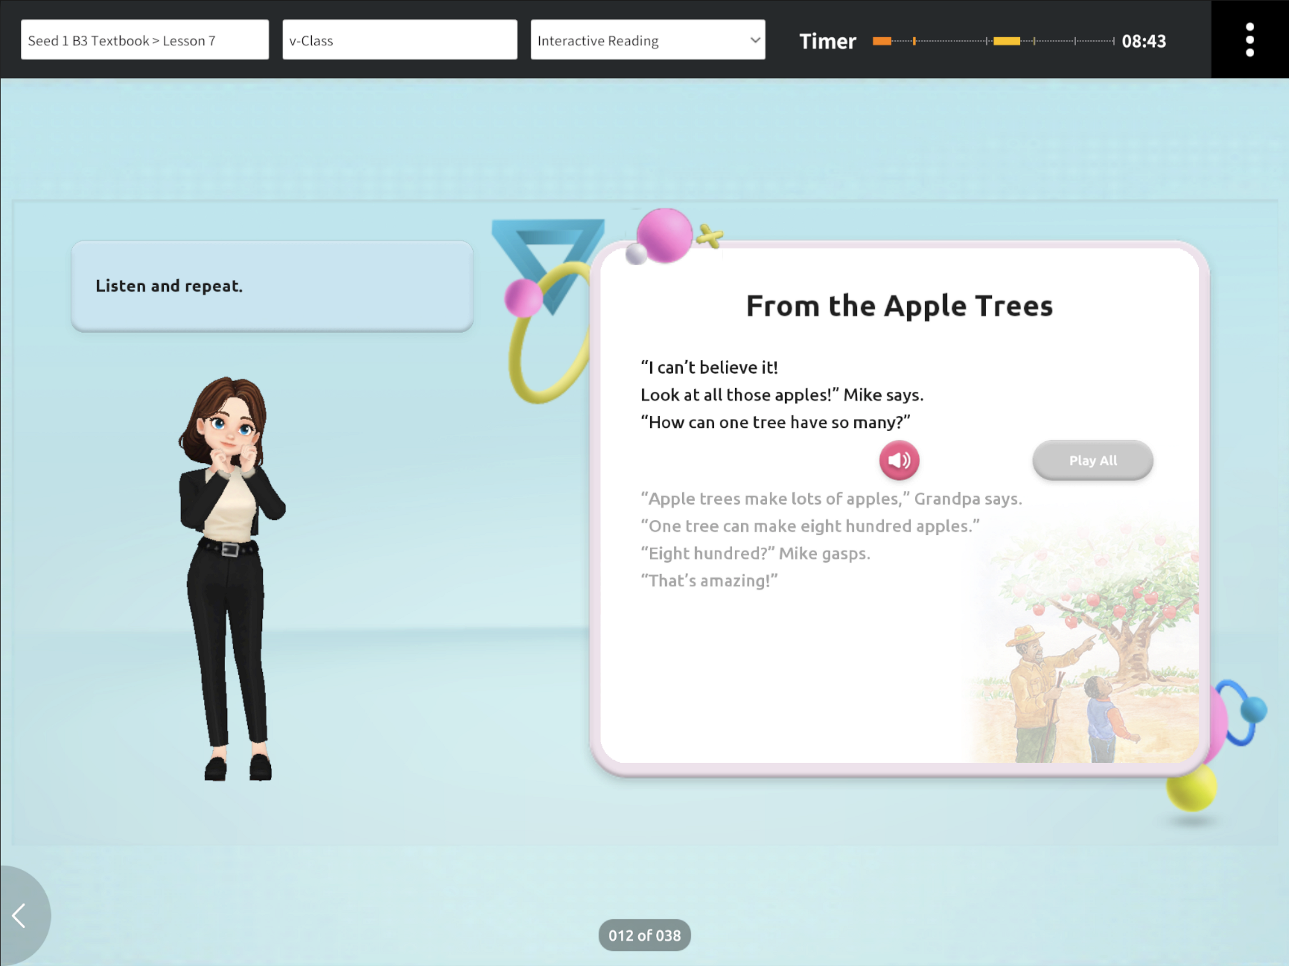Click the orange segment on the timer bar
Screen dimensions: 1289x966
(x=882, y=41)
